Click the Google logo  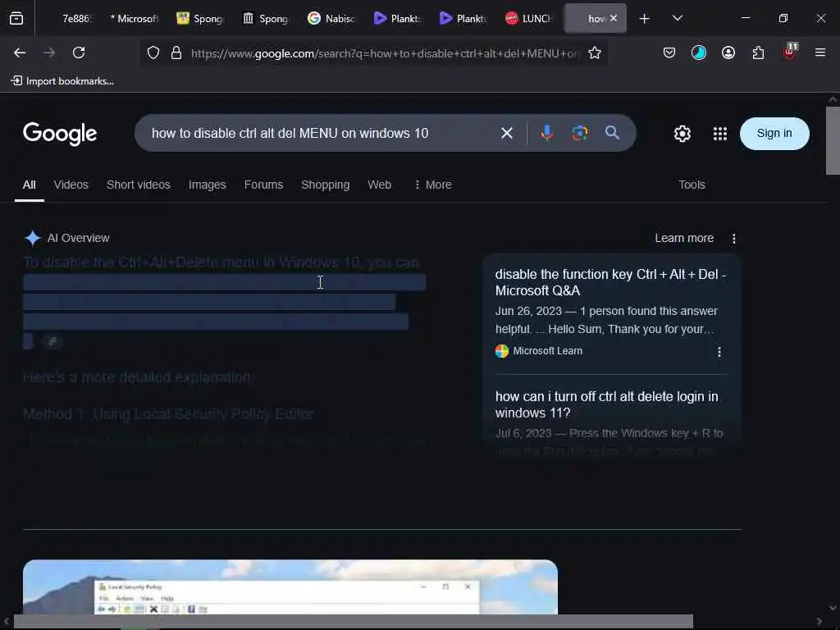60,134
